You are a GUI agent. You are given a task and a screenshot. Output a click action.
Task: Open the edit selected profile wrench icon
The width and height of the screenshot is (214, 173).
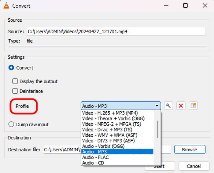[x=168, y=106]
